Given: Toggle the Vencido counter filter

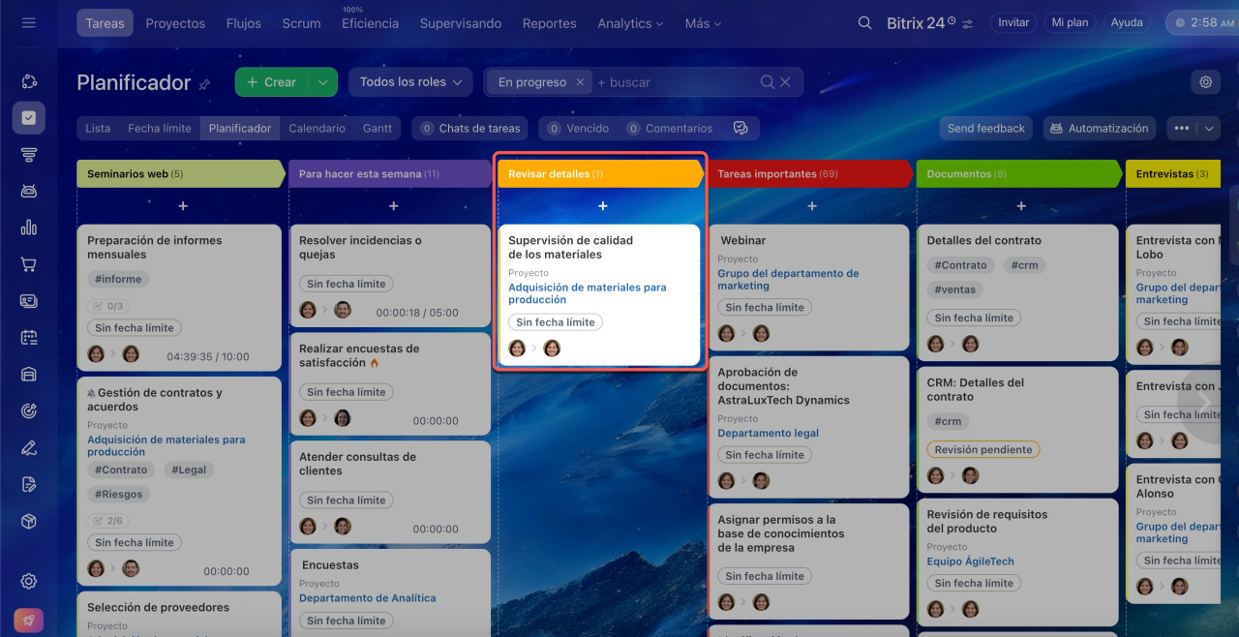Looking at the screenshot, I should (x=578, y=128).
